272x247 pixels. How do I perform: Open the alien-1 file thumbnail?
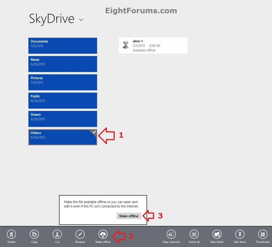pyautogui.click(x=125, y=44)
